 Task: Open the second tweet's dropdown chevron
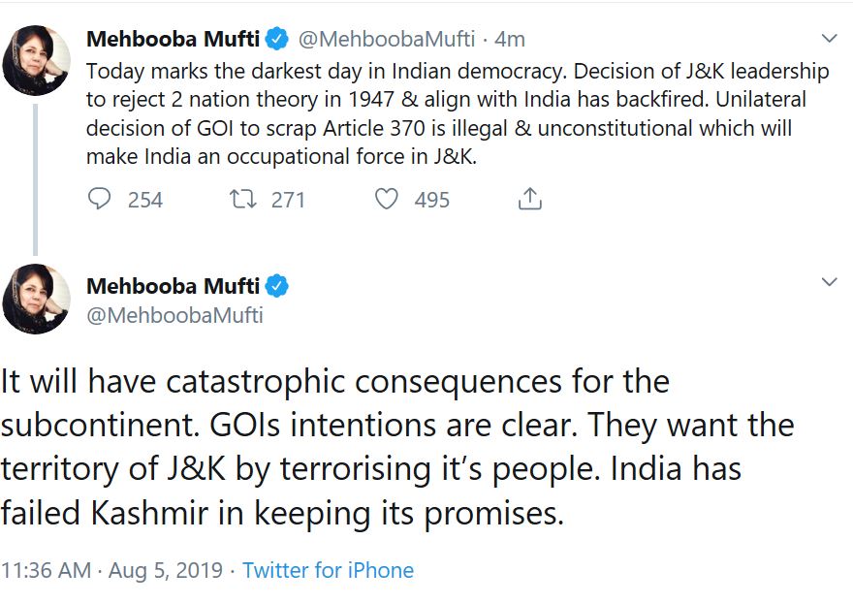(829, 282)
